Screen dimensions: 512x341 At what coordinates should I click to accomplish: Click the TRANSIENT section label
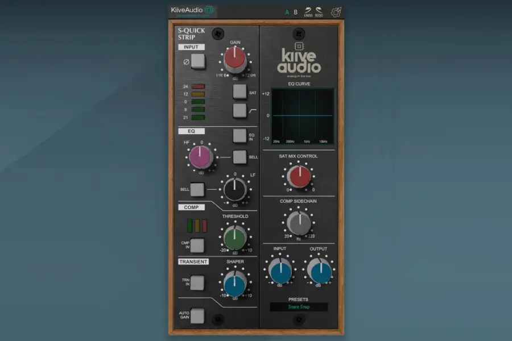(x=193, y=261)
